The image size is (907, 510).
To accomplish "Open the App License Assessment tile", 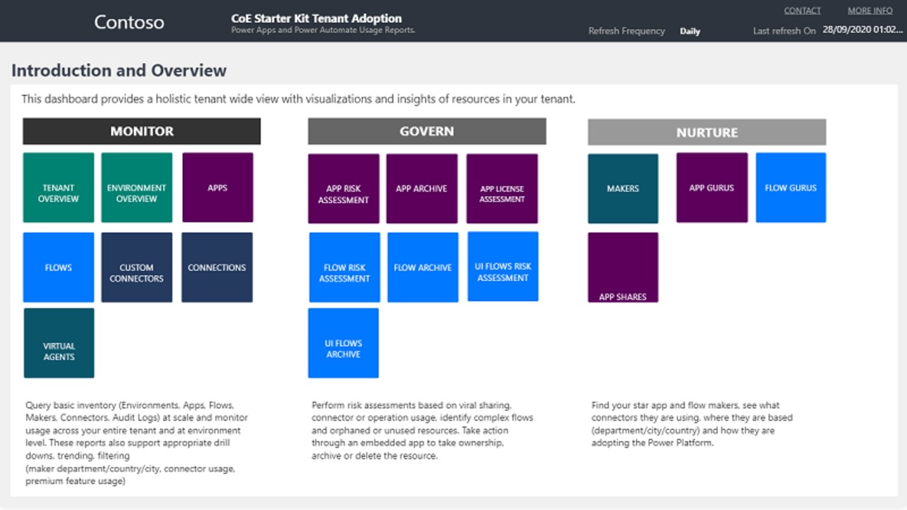I will (502, 189).
